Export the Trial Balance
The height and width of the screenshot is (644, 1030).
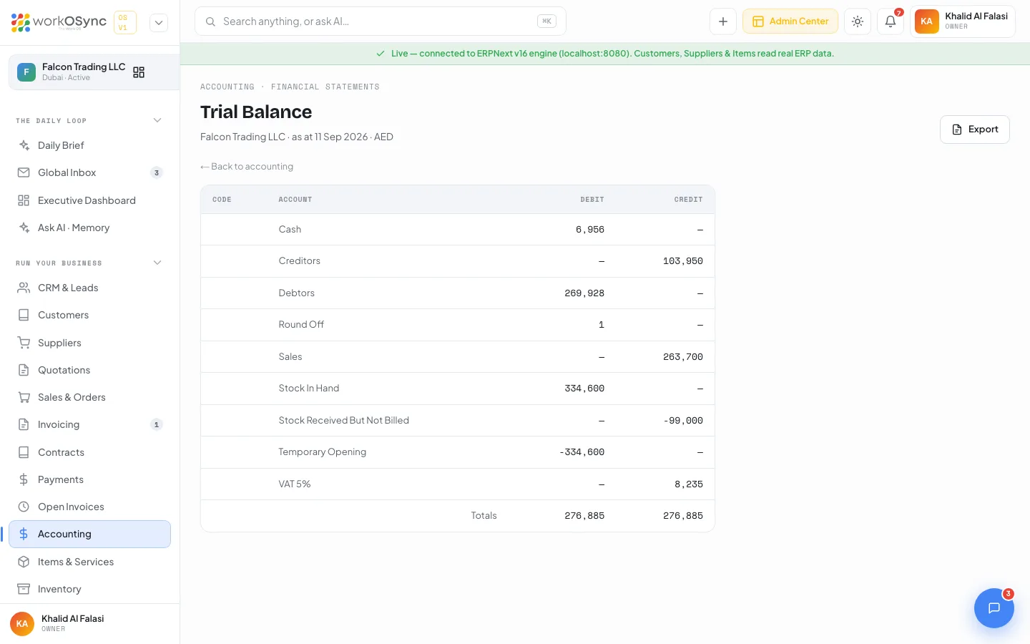click(975, 130)
